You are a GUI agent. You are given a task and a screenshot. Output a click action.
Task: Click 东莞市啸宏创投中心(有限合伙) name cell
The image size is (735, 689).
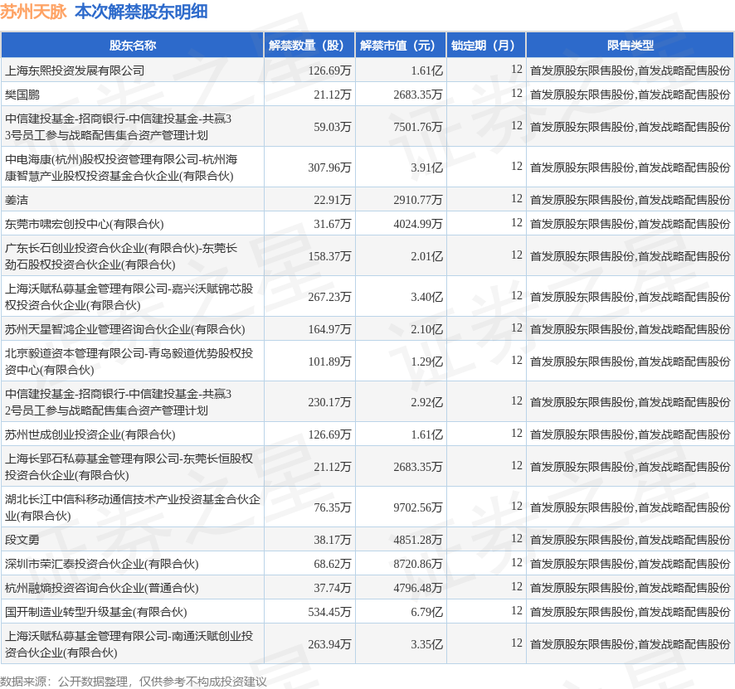pyautogui.click(x=85, y=224)
